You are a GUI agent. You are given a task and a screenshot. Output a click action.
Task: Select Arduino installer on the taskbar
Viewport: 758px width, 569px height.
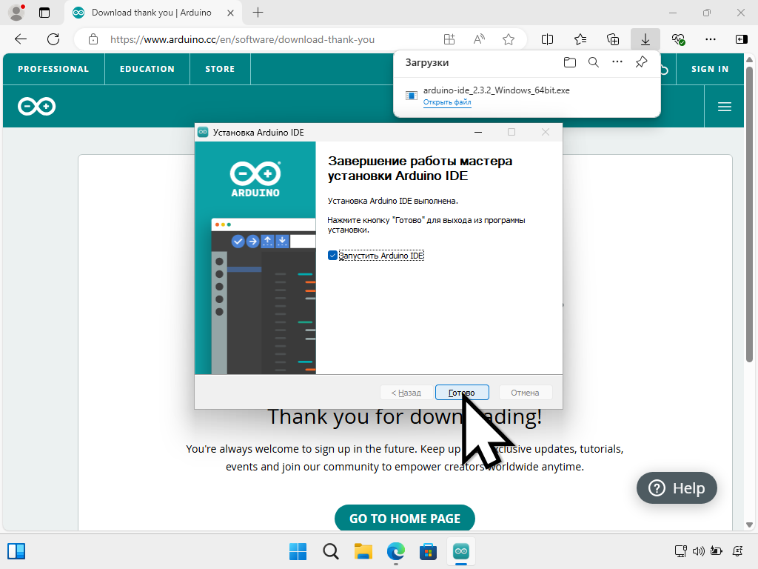[461, 551]
